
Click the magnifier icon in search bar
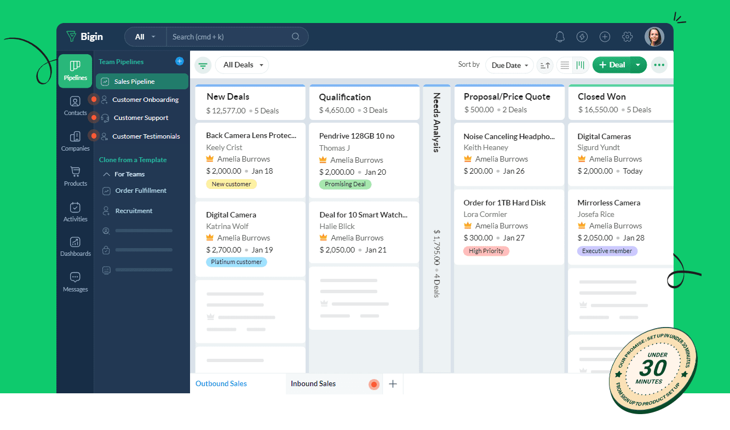click(296, 37)
